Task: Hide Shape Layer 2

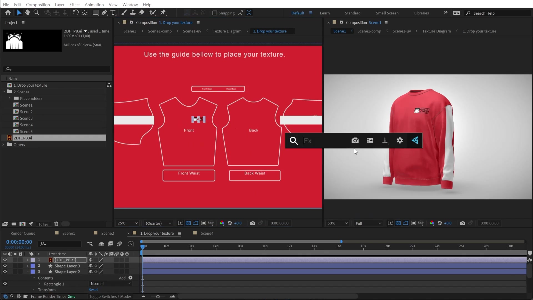Action: tap(5, 272)
